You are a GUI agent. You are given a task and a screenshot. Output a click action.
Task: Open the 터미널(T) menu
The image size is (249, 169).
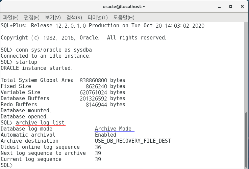pos(98,17)
